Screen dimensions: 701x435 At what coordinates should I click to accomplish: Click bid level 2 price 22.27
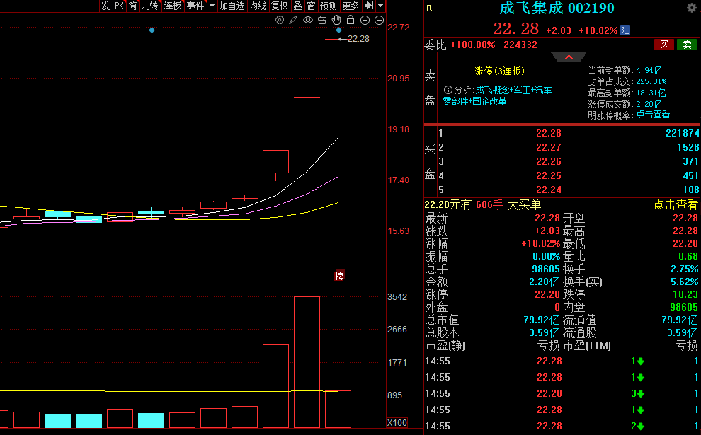click(549, 147)
